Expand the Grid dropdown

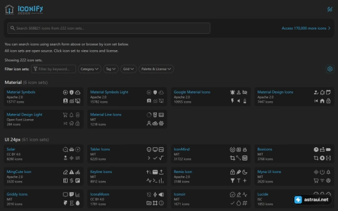[128, 69]
